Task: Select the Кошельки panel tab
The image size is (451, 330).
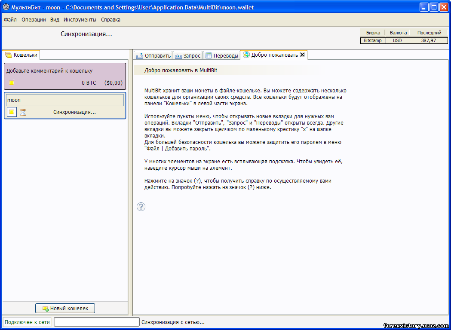Action: [21, 55]
